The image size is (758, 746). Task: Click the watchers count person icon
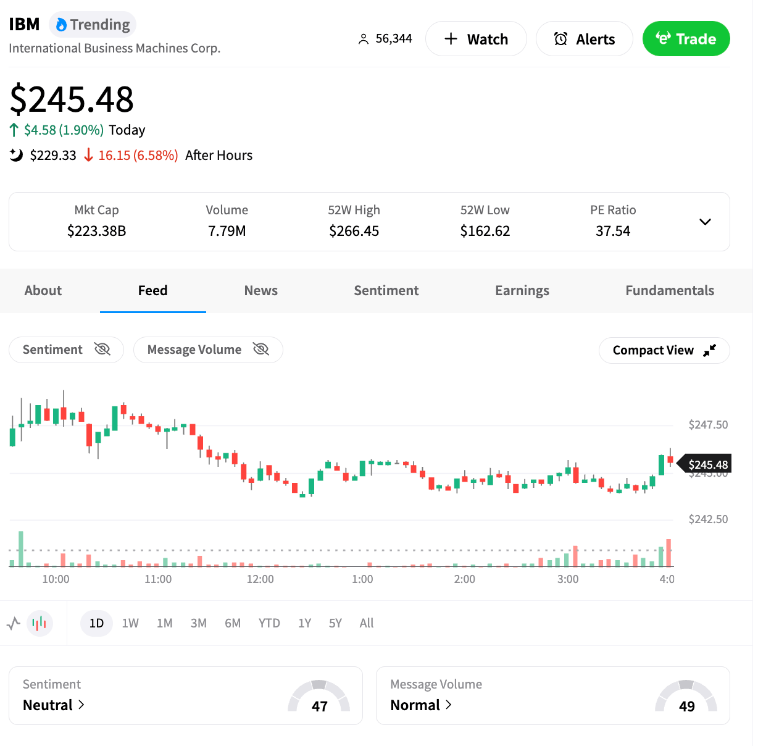click(x=364, y=40)
